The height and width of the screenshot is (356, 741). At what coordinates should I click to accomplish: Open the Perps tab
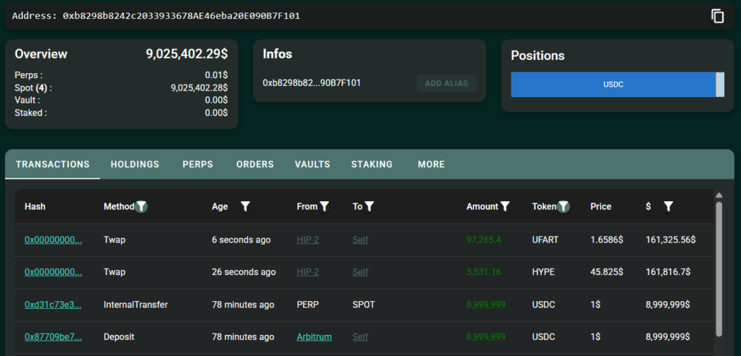tap(198, 164)
